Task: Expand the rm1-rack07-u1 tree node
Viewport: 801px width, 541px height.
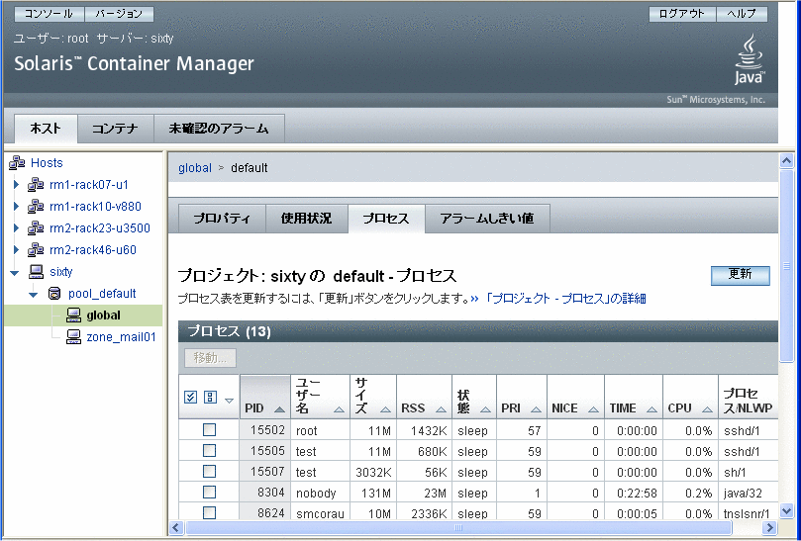Action: tap(16, 184)
